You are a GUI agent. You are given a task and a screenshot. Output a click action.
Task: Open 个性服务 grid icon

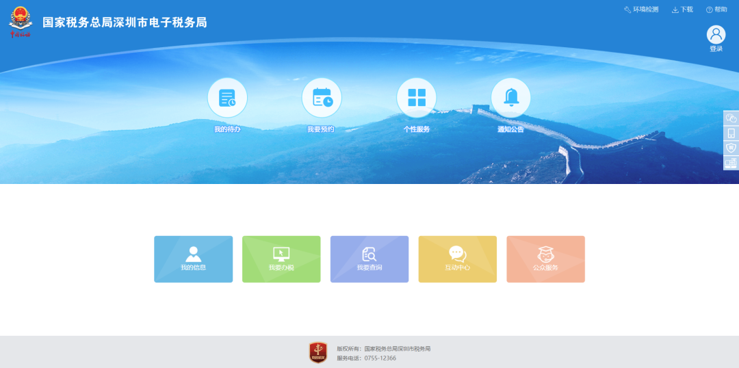click(x=416, y=98)
